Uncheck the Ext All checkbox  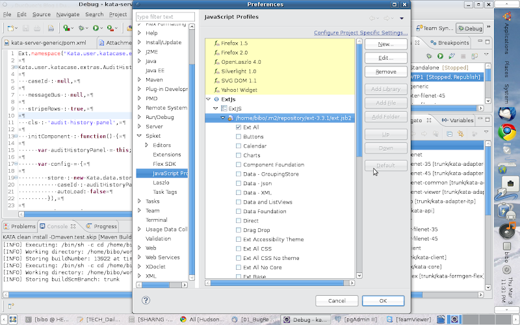239,127
